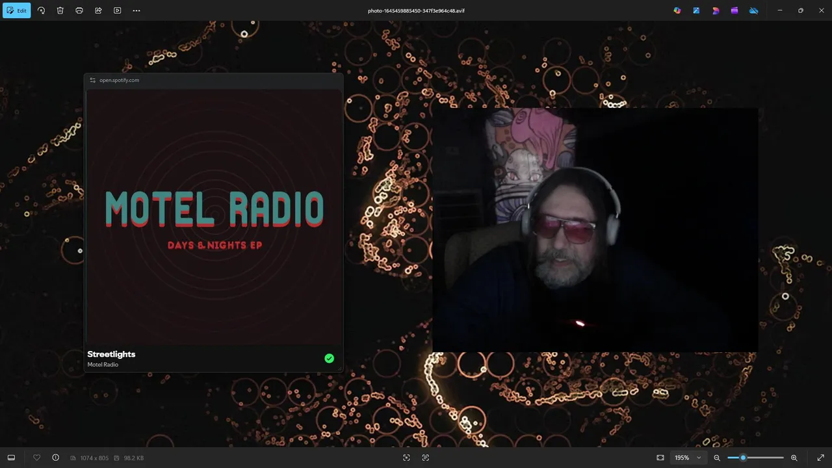
Task: Open Copilot from the title bar
Action: [x=677, y=10]
